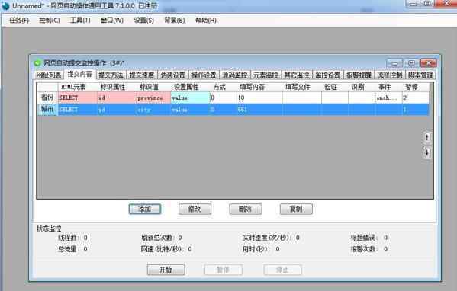Click the green icon in dialog title bar

pyautogui.click(x=37, y=63)
